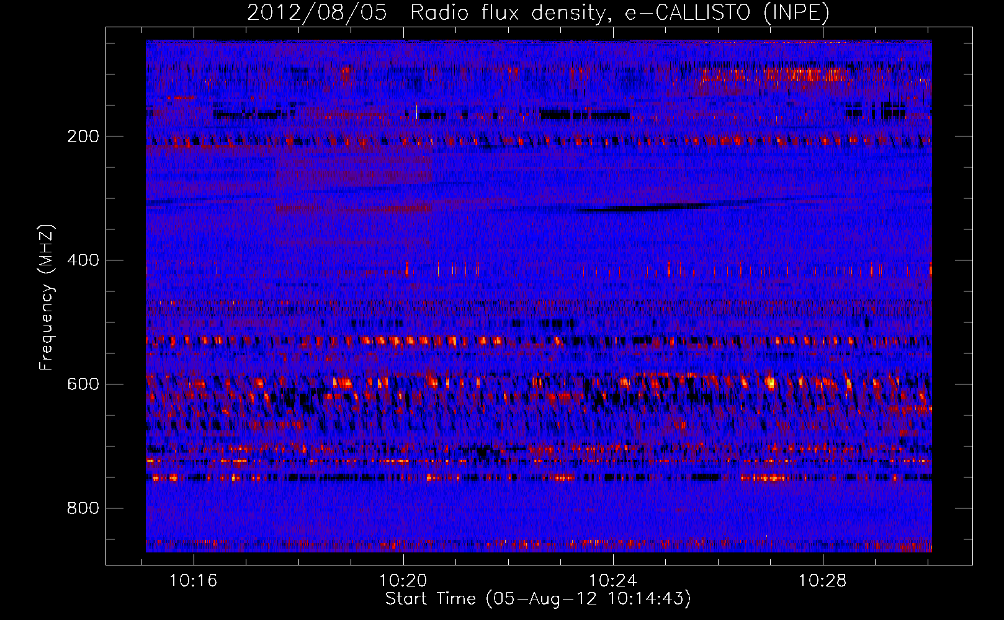1004x620 pixels.
Task: Select the 'Frequency (MHZ)' y-axis label
Action: 47,298
